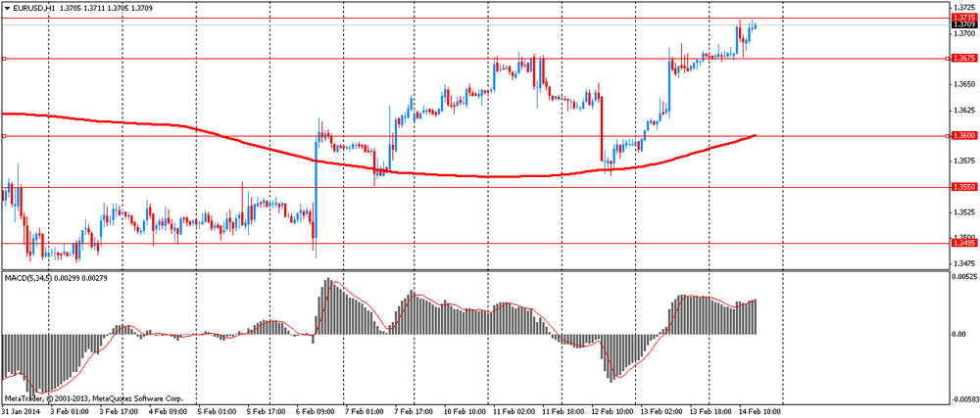Click the 10 Feb 10:00 time label
980x418 pixels.
(465, 412)
